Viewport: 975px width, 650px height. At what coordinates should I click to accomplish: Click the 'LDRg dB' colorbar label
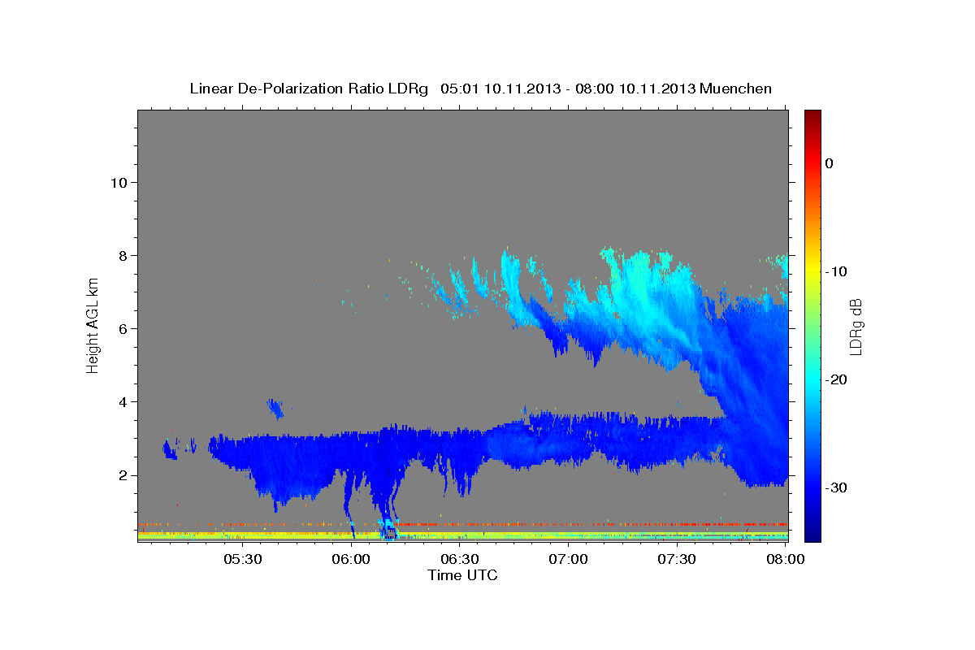[855, 326]
